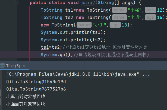This screenshot has width=167, height=110.
Task: Click the name: hint before "小明"
Action: (119, 18)
